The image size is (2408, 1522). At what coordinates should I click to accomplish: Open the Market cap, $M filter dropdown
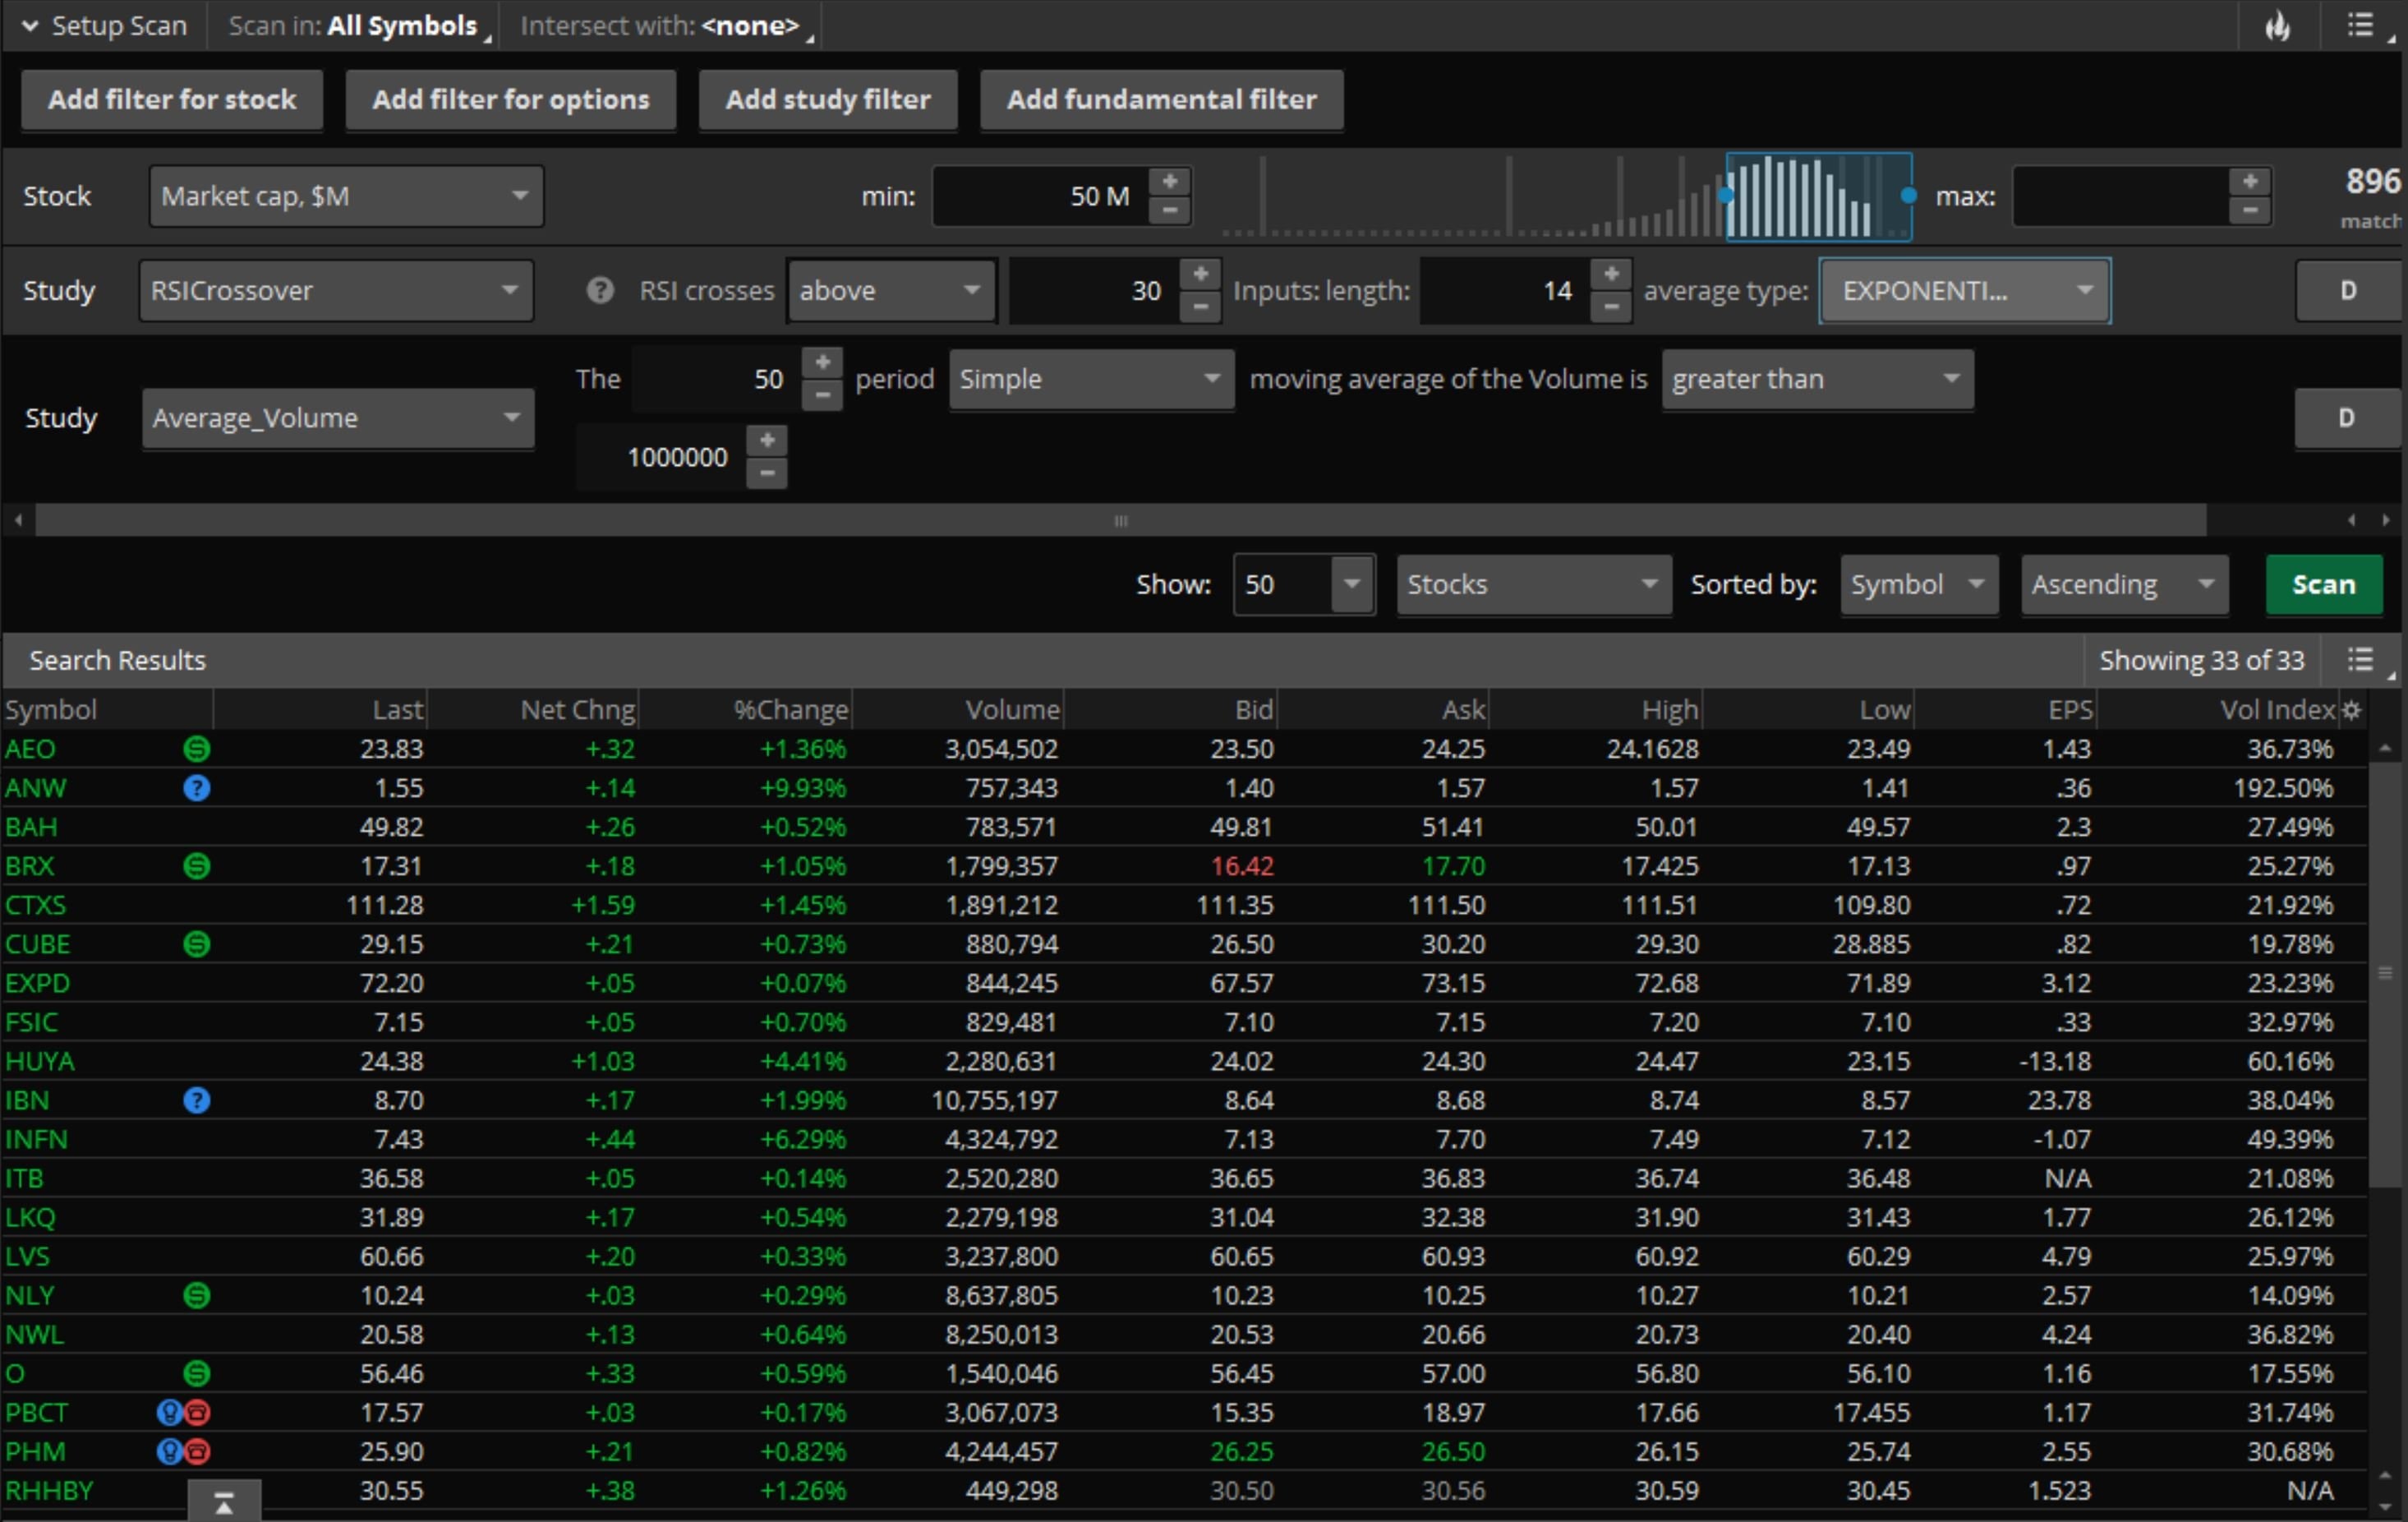pos(346,196)
